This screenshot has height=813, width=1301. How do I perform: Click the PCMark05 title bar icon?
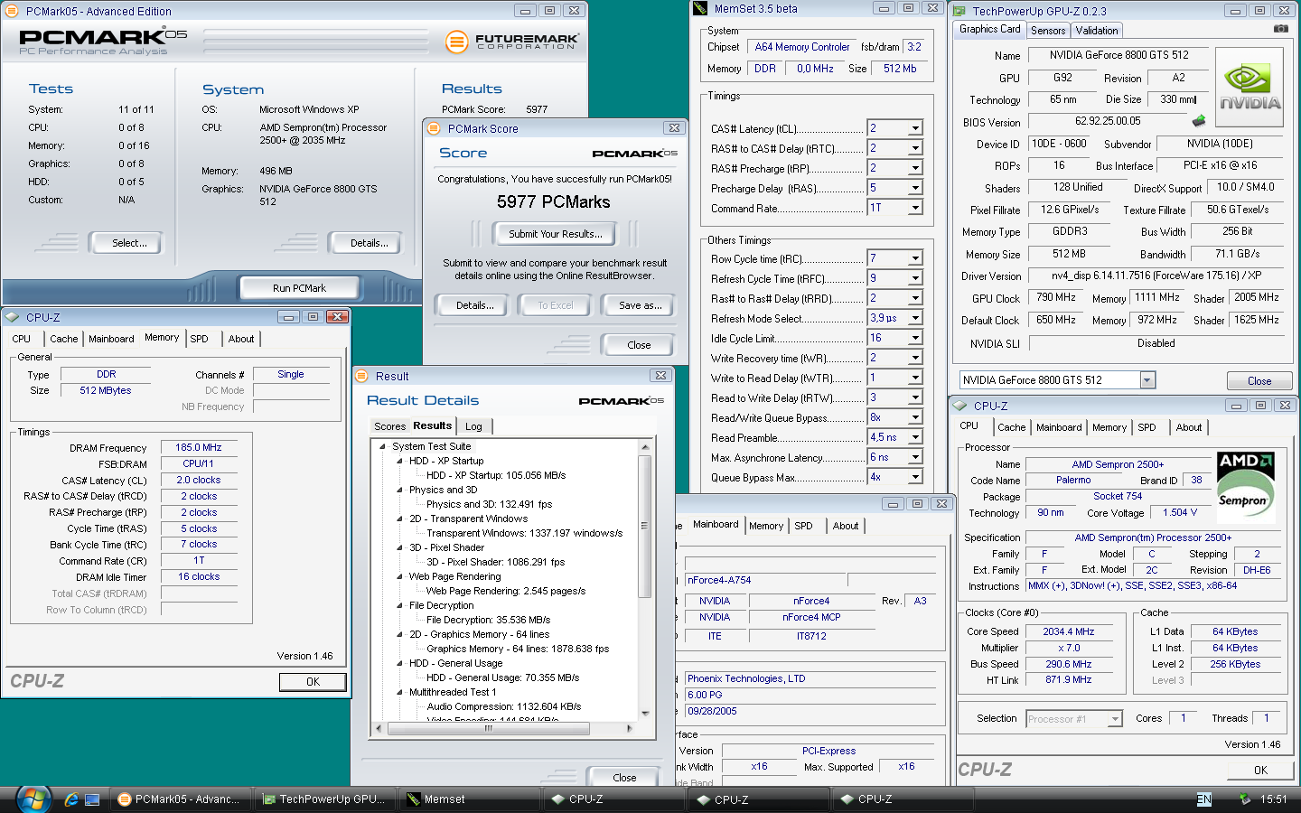click(14, 11)
